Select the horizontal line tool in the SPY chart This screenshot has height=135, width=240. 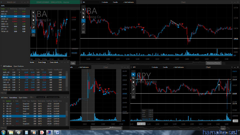[x=133, y=93]
